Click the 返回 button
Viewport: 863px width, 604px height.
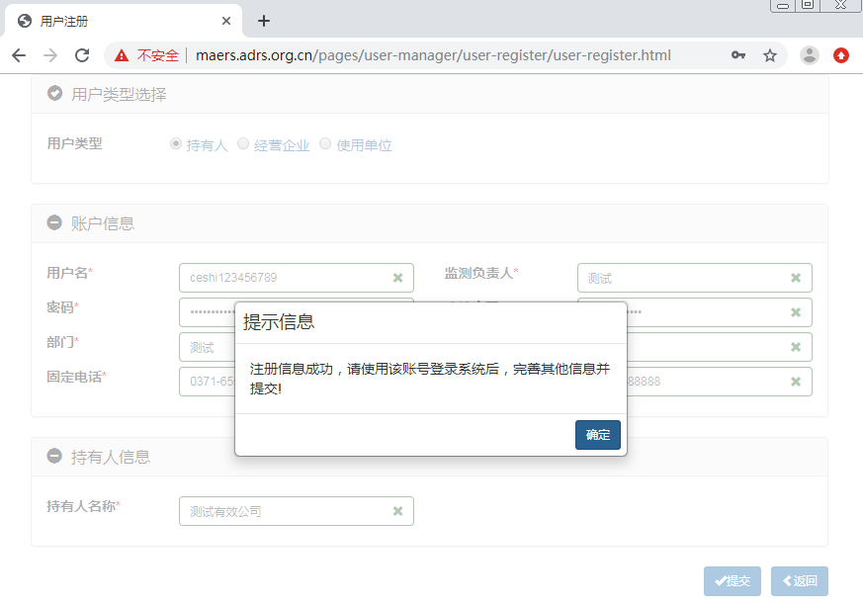pyautogui.click(x=799, y=581)
